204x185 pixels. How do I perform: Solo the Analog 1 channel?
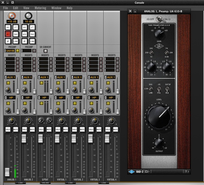pos(8,129)
